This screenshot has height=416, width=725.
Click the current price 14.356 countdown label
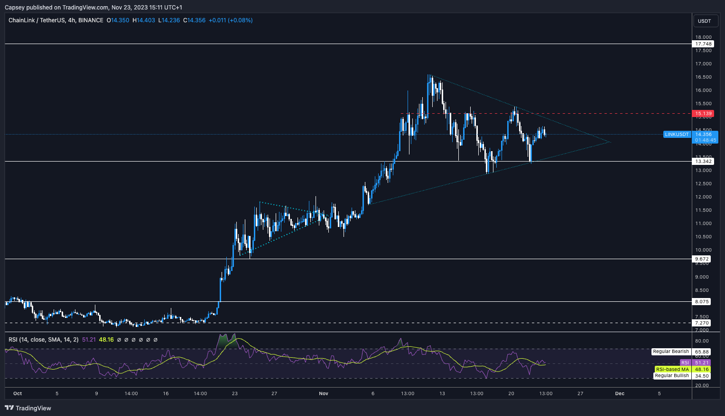703,137
